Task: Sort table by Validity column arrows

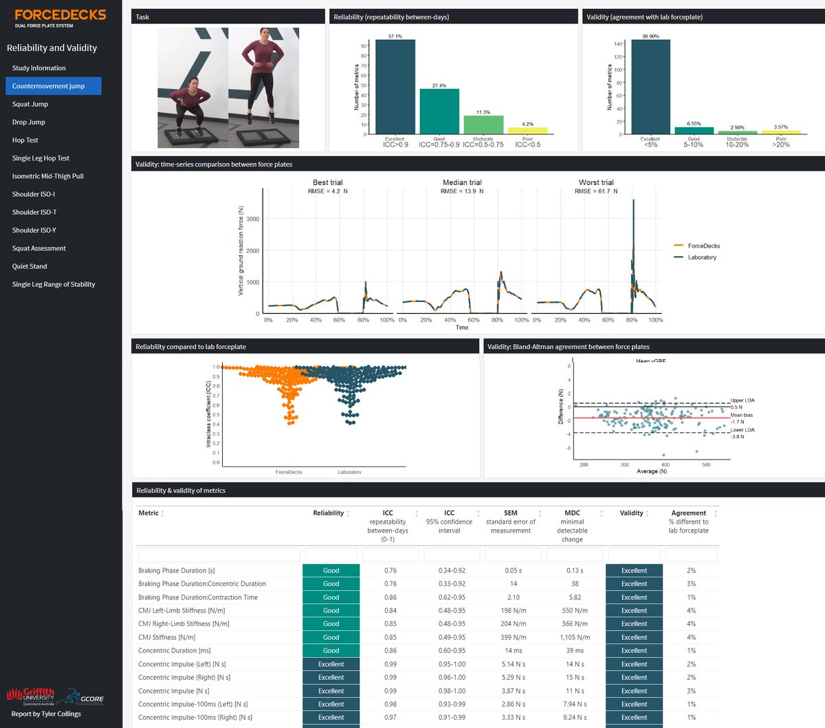Action: pos(648,513)
